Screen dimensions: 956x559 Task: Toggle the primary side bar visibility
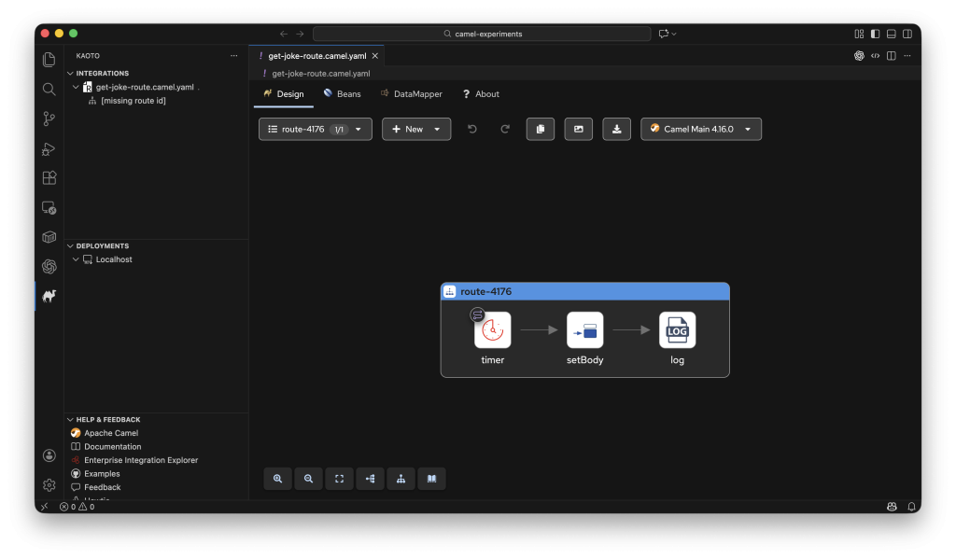pyautogui.click(x=875, y=34)
